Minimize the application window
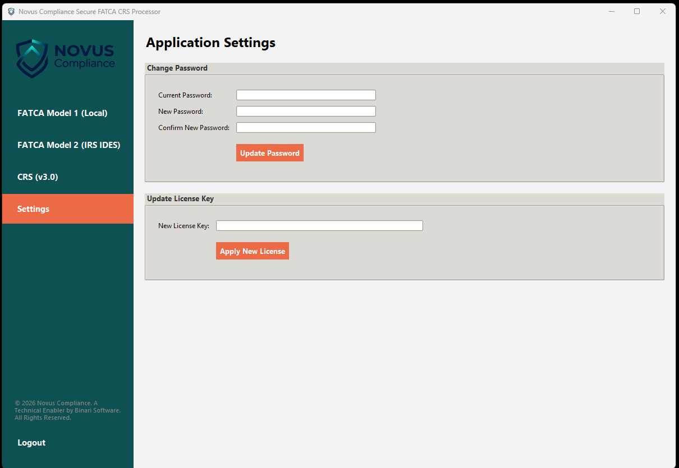Image resolution: width=679 pixels, height=468 pixels. tap(612, 11)
